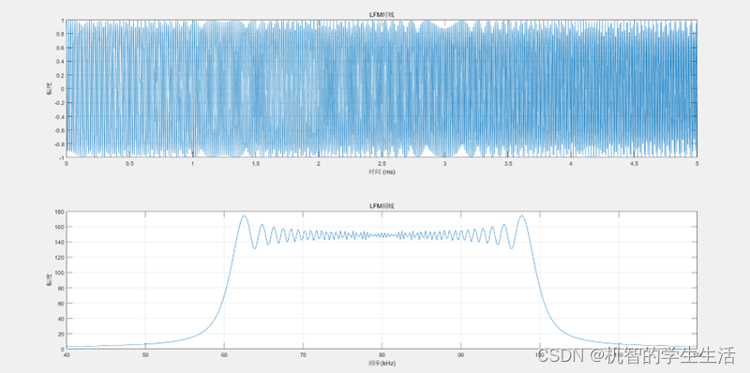Viewport: 750px width, 373px height.
Task: Click the left spectrum peak near 62 kHz
Action: coord(244,216)
